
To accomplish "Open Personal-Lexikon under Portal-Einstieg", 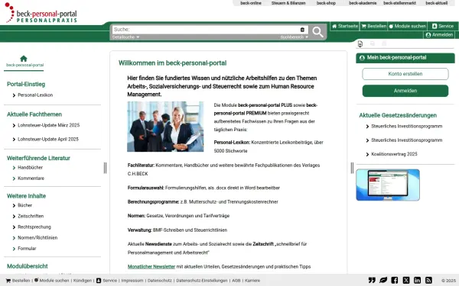I will click(35, 95).
